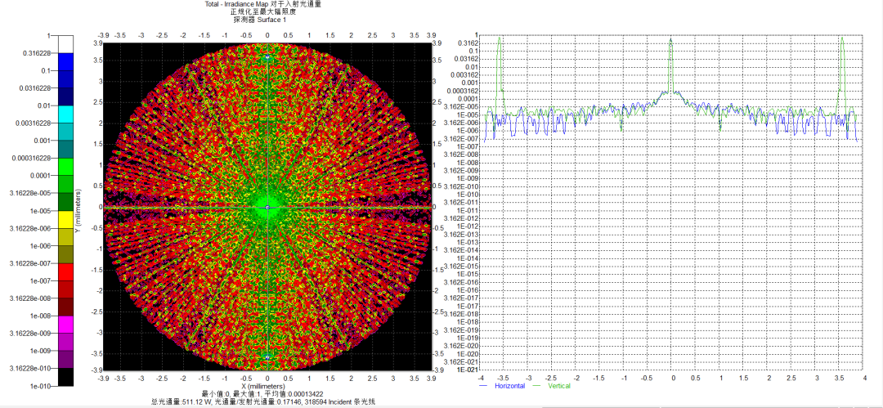Click the top bright spot near Y 3.5
This screenshot has height=408, width=883.
tap(267, 58)
